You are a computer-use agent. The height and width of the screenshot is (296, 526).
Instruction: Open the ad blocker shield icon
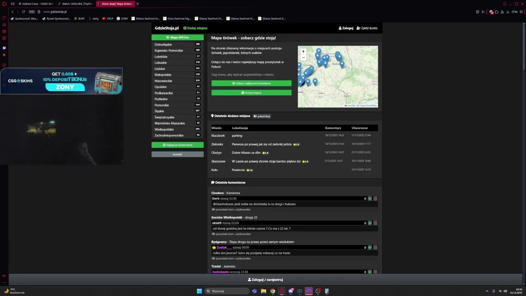478,12
